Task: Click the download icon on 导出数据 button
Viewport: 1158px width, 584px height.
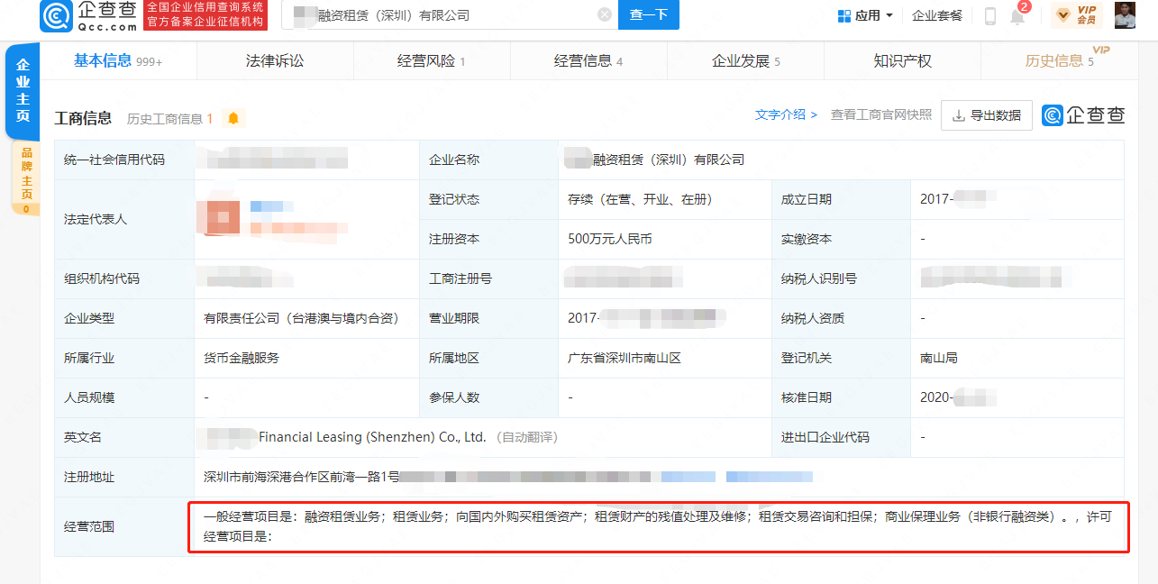Action: pyautogui.click(x=958, y=115)
